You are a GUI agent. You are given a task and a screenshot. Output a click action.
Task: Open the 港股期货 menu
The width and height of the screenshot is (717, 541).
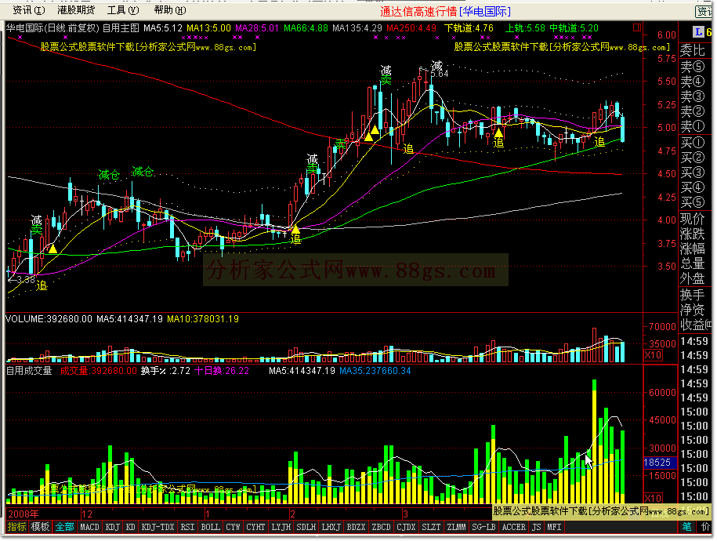pos(76,10)
